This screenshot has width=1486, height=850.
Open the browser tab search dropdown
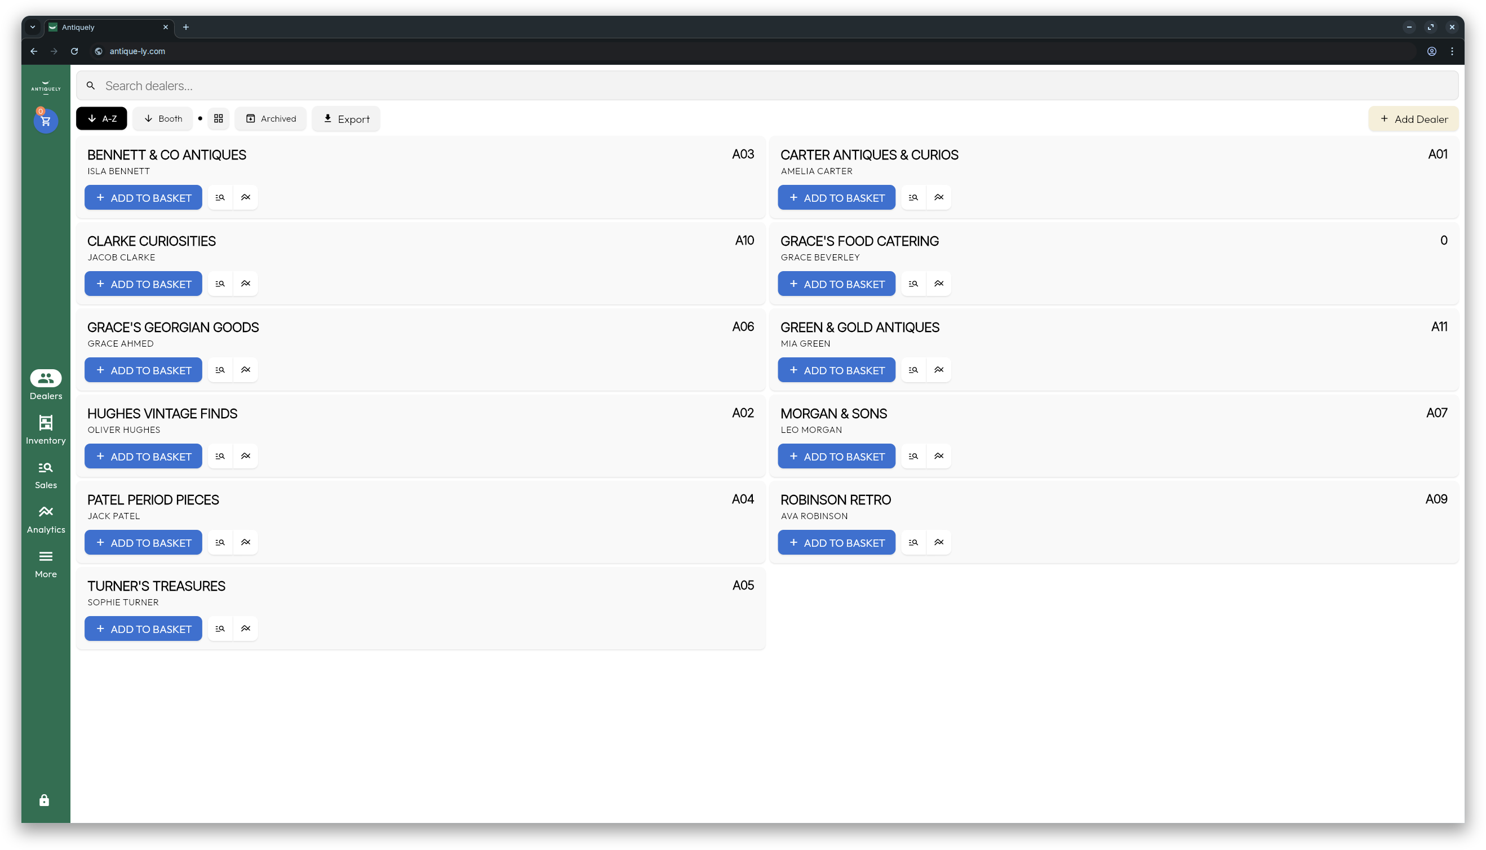[x=33, y=27]
